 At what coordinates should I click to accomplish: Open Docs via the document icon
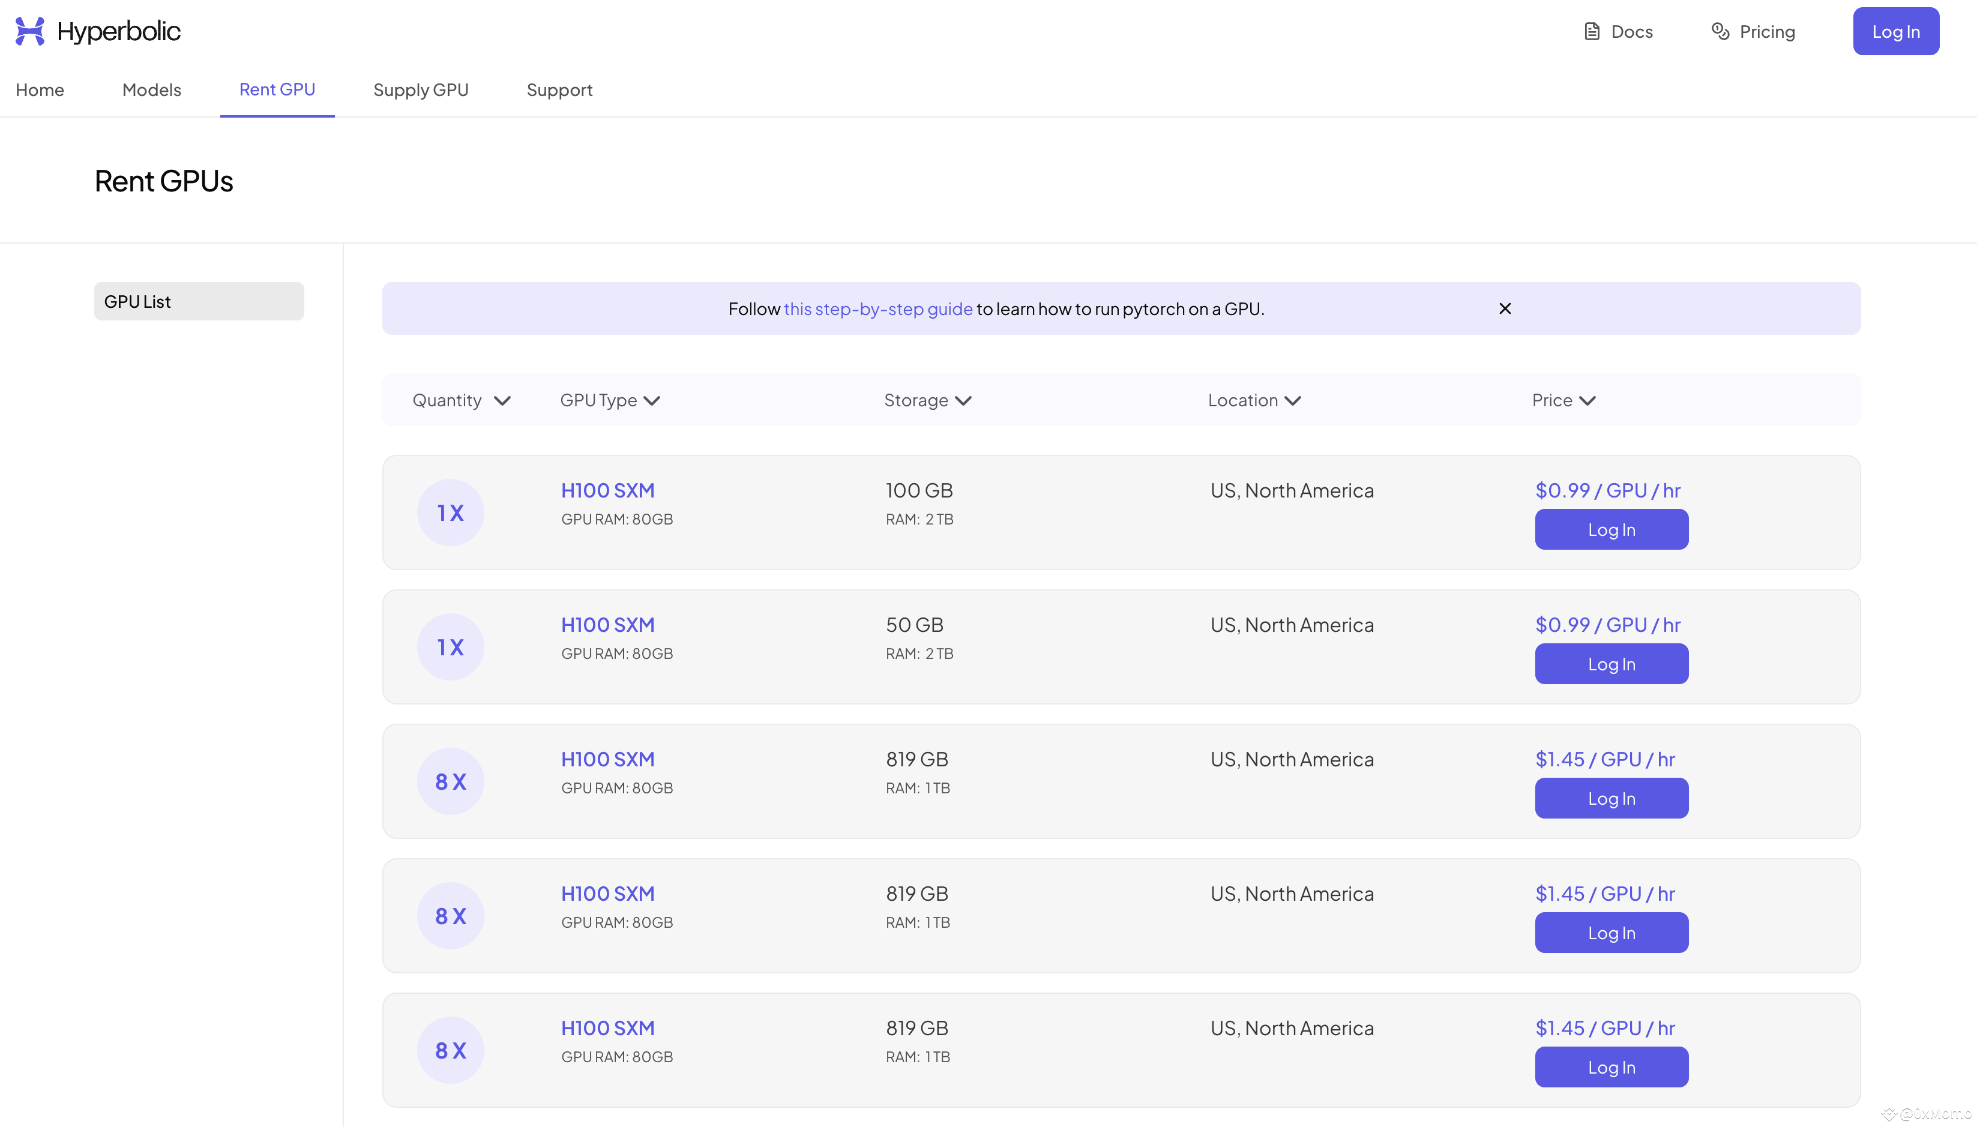pos(1592,32)
